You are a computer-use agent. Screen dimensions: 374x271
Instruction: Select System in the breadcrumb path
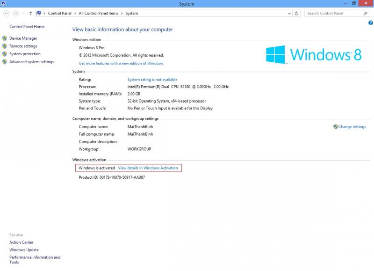[132, 14]
